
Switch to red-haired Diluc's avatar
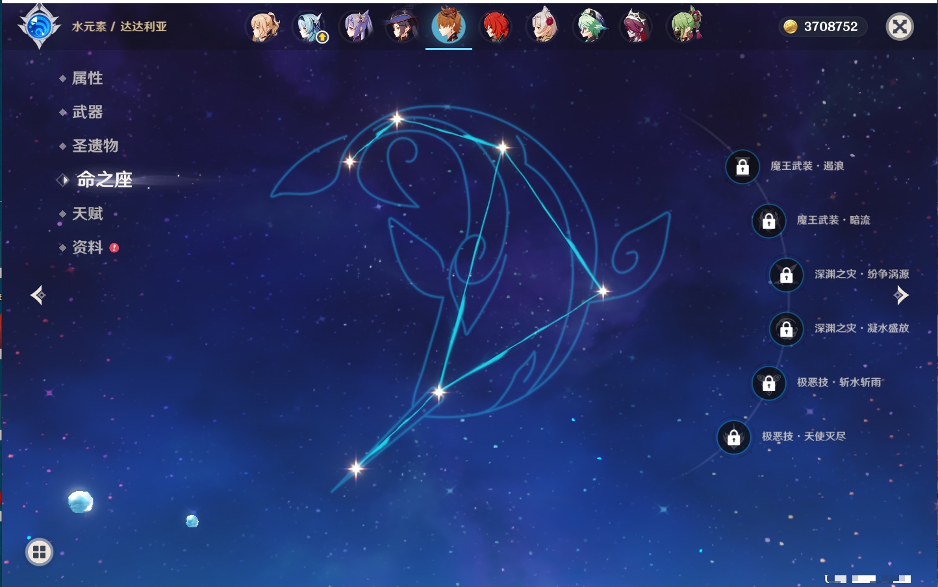(496, 27)
